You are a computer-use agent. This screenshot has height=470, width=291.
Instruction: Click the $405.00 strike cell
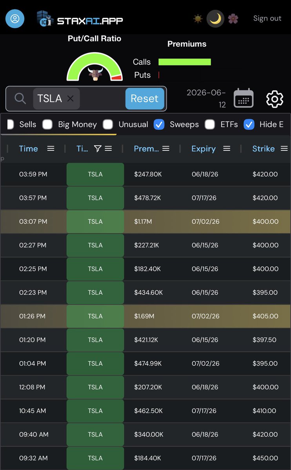coord(265,316)
